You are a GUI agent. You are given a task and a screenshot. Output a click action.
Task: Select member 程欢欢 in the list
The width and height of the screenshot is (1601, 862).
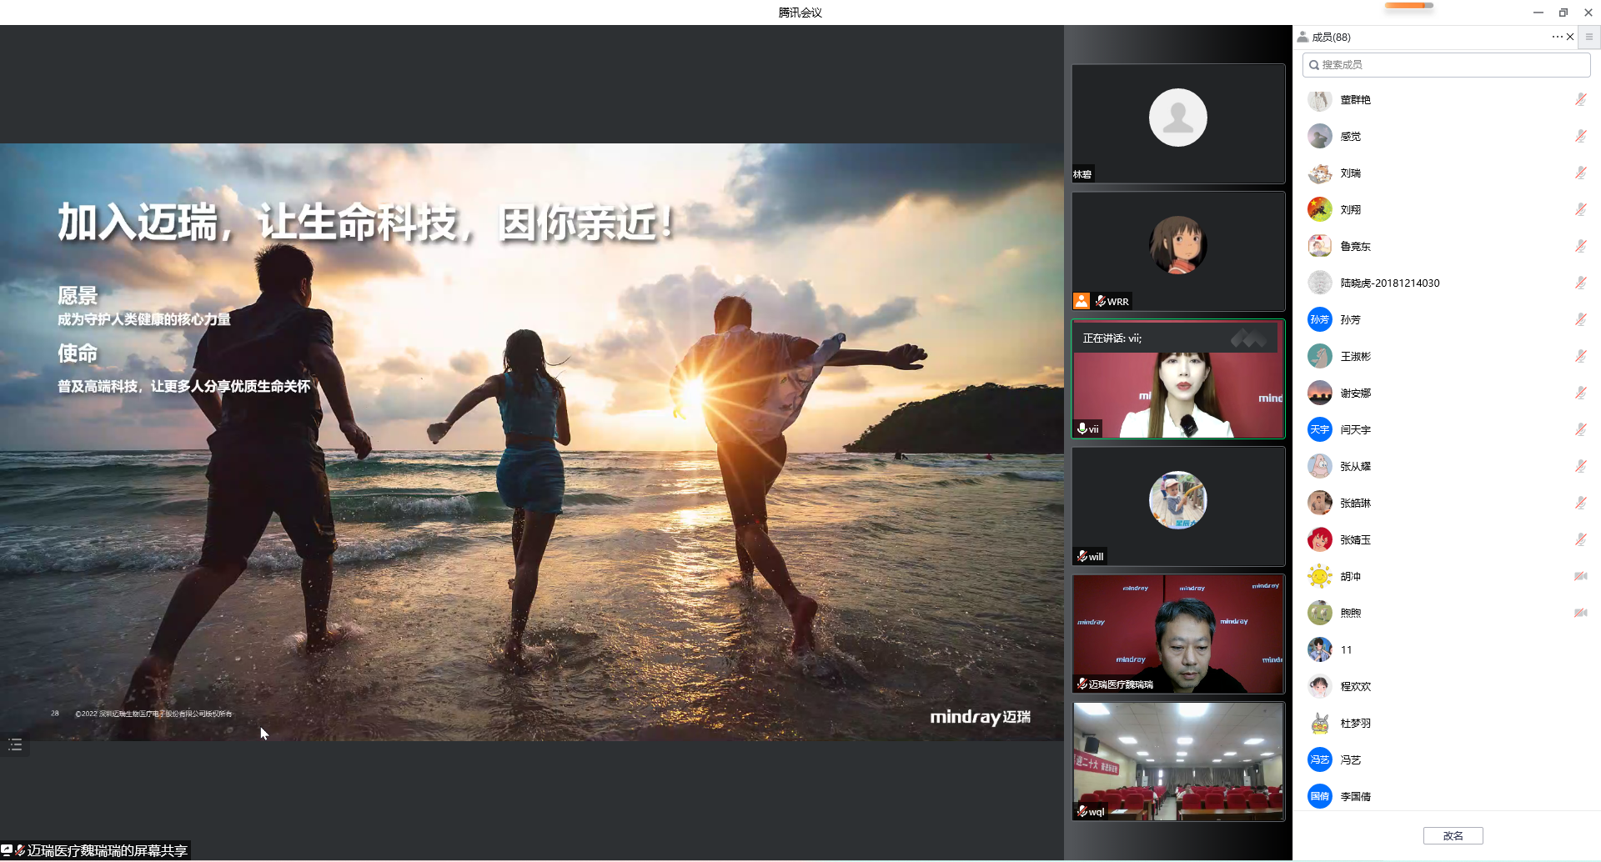(1356, 687)
